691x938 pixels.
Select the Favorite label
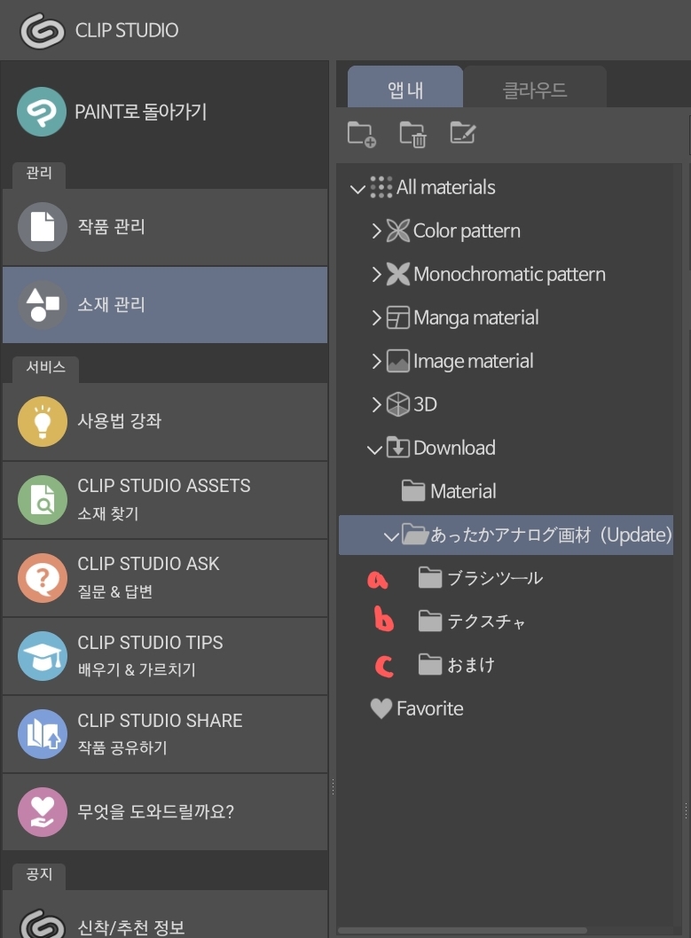pyautogui.click(x=430, y=709)
